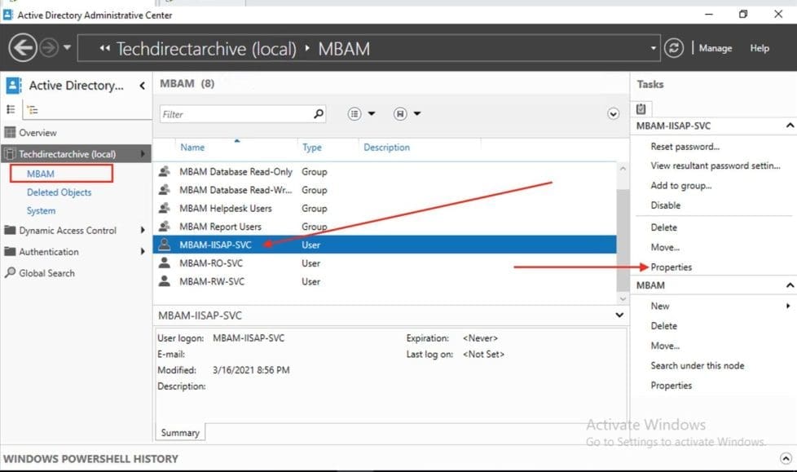Switch navigation pane to list view icon

coord(11,110)
